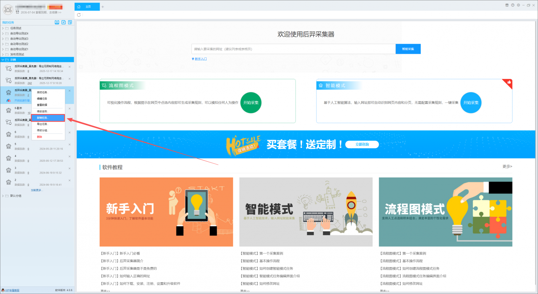Open the gift icon in the title bar

point(507,5)
